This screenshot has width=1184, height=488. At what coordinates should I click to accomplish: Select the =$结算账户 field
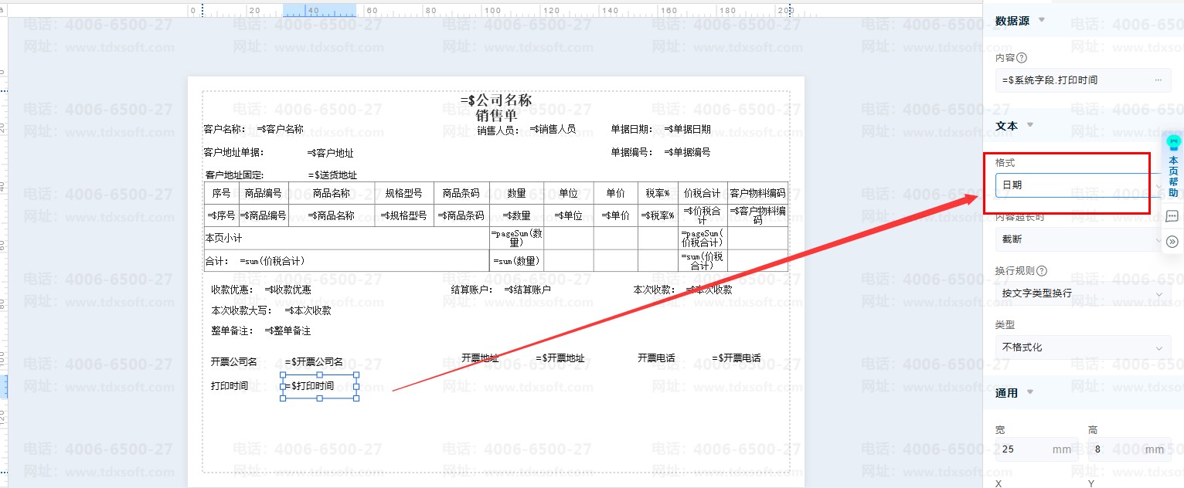point(527,290)
